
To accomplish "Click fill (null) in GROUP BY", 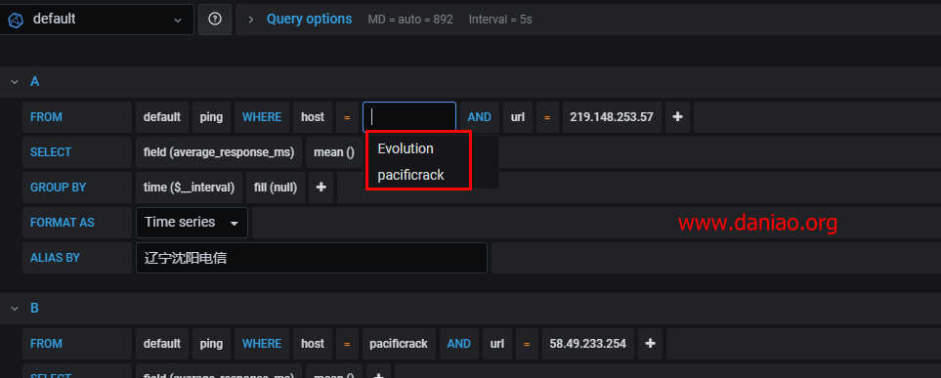I will tap(276, 188).
